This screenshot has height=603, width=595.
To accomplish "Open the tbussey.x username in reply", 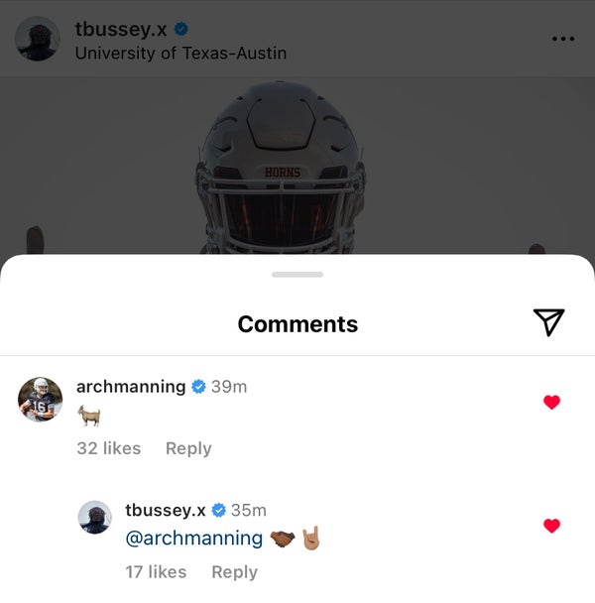I will coord(166,510).
